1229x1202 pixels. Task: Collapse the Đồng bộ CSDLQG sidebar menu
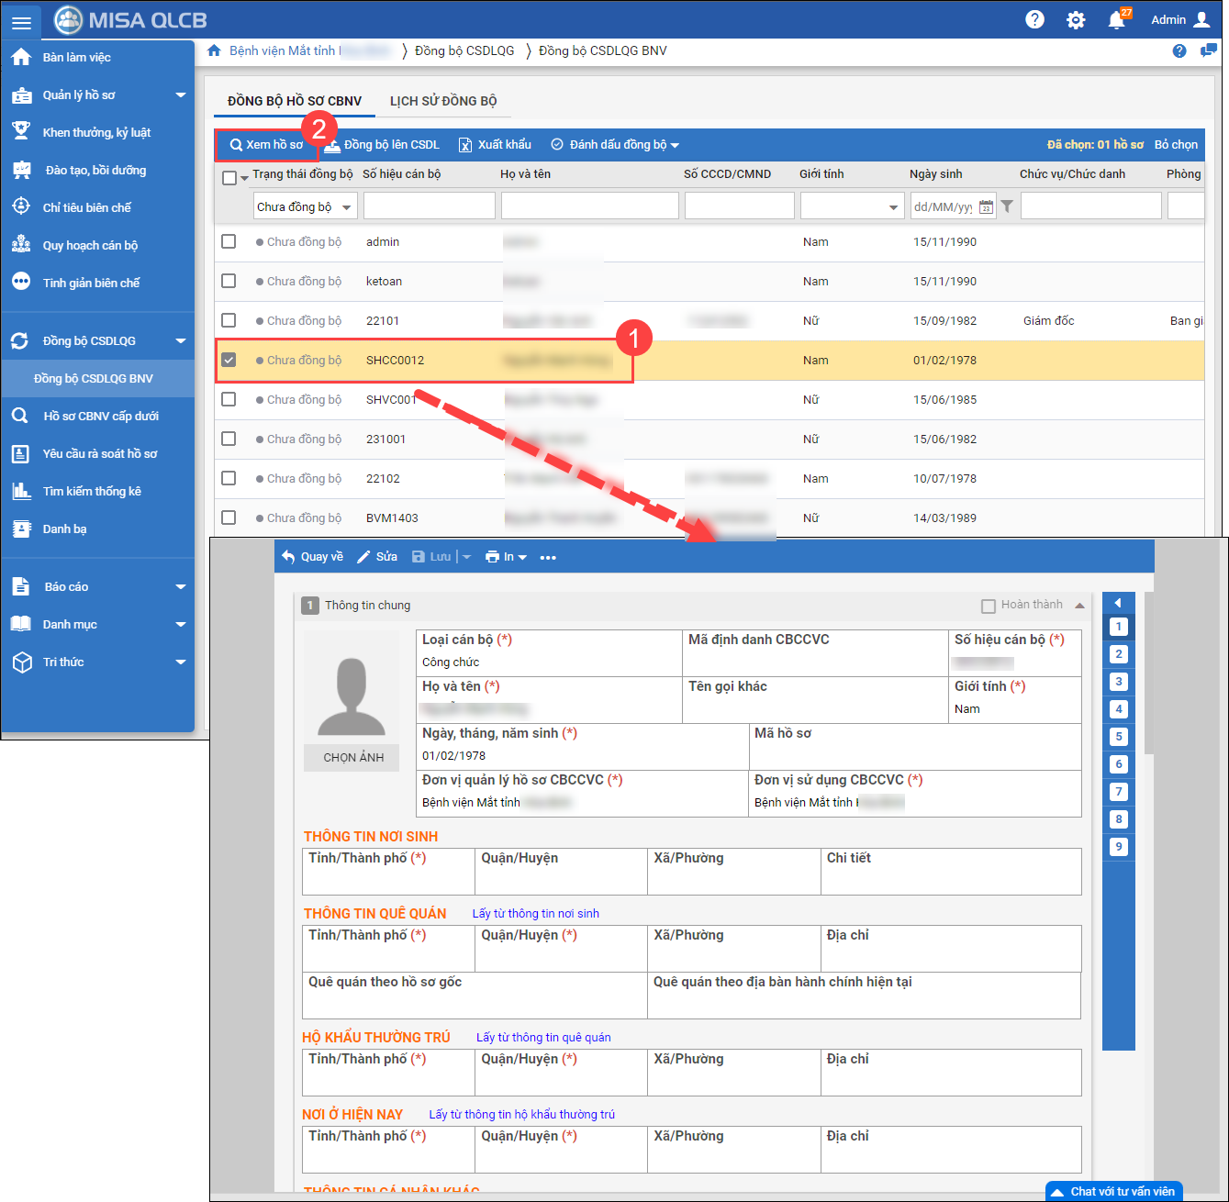click(181, 340)
